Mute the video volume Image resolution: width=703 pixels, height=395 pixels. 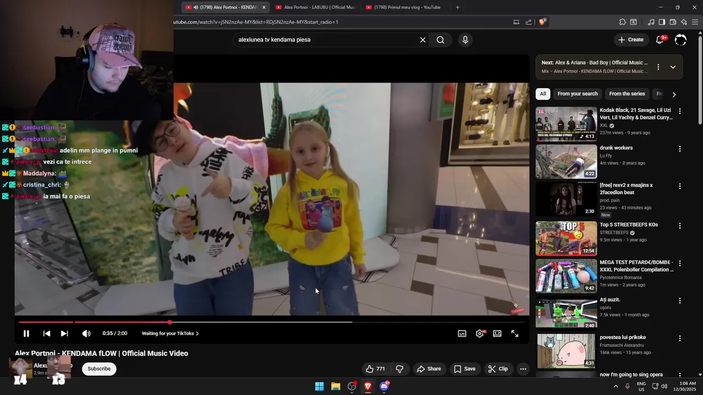point(86,334)
